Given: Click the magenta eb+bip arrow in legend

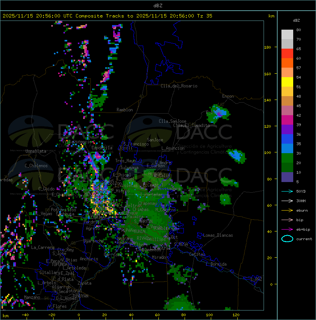Looking at the screenshot, I should (x=287, y=230).
